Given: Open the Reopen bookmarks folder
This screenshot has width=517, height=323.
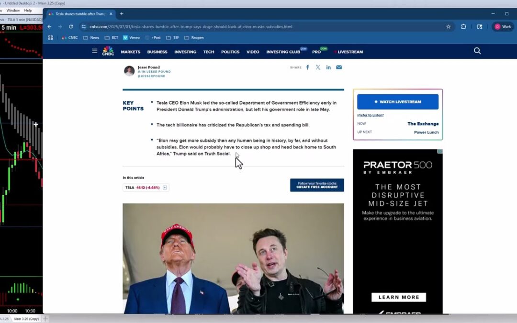Looking at the screenshot, I should point(194,38).
